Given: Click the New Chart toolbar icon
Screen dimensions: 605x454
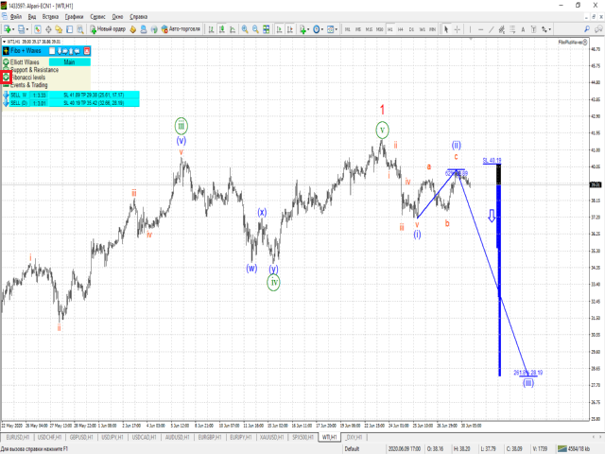Looking at the screenshot, I should point(7,29).
